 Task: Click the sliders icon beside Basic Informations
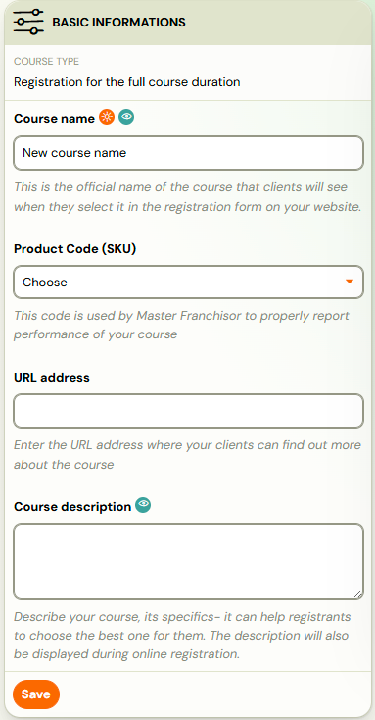[28, 22]
